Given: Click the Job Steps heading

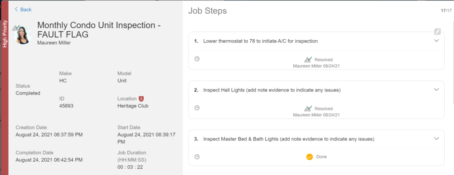Looking at the screenshot, I should pyautogui.click(x=207, y=11).
